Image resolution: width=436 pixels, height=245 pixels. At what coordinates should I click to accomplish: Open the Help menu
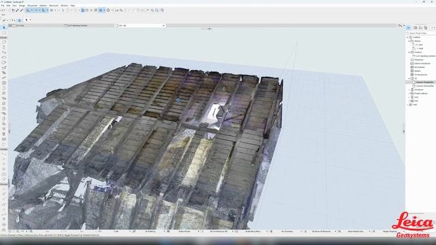pyautogui.click(x=73, y=5)
